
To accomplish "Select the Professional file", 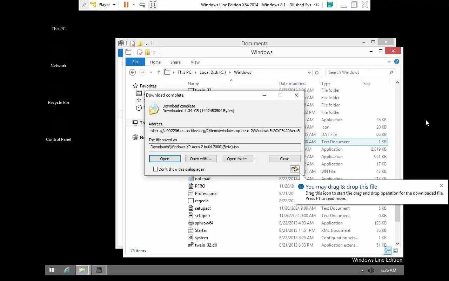I will point(206,194).
